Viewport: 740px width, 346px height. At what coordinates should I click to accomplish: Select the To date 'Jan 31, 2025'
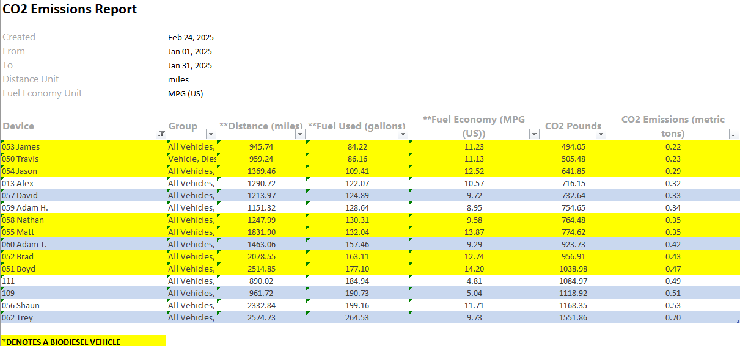pos(190,66)
